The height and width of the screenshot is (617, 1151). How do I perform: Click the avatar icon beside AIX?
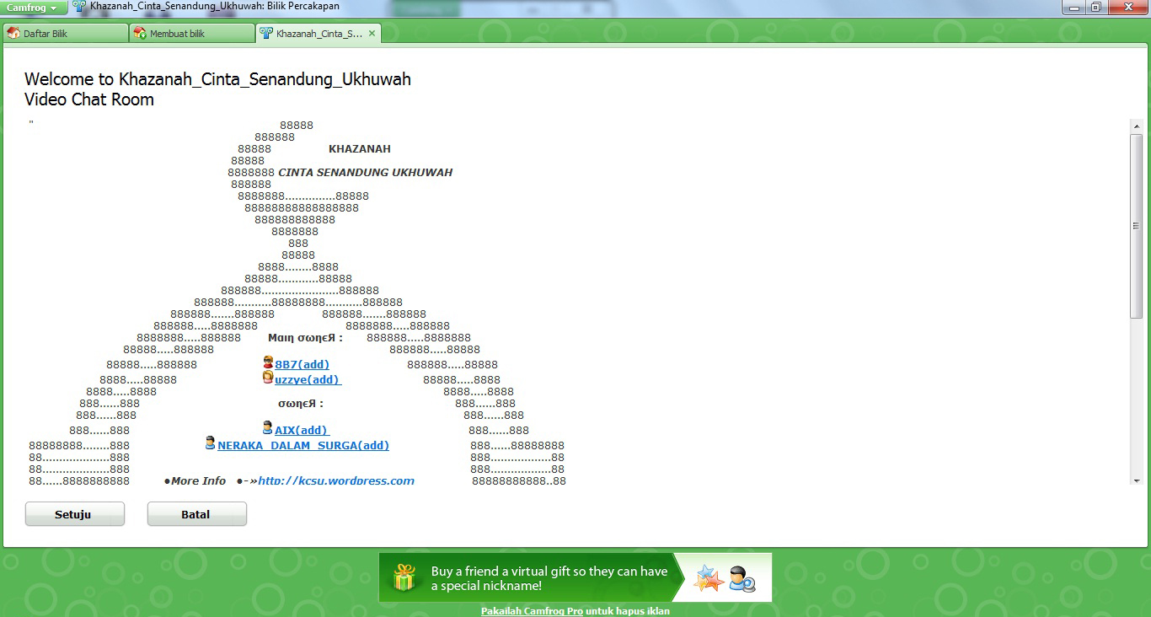268,428
